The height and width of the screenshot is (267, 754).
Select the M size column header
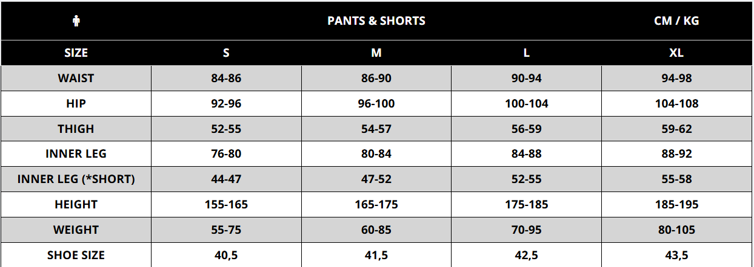click(376, 53)
